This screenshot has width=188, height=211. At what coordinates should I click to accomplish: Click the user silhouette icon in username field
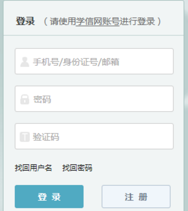point(24,62)
